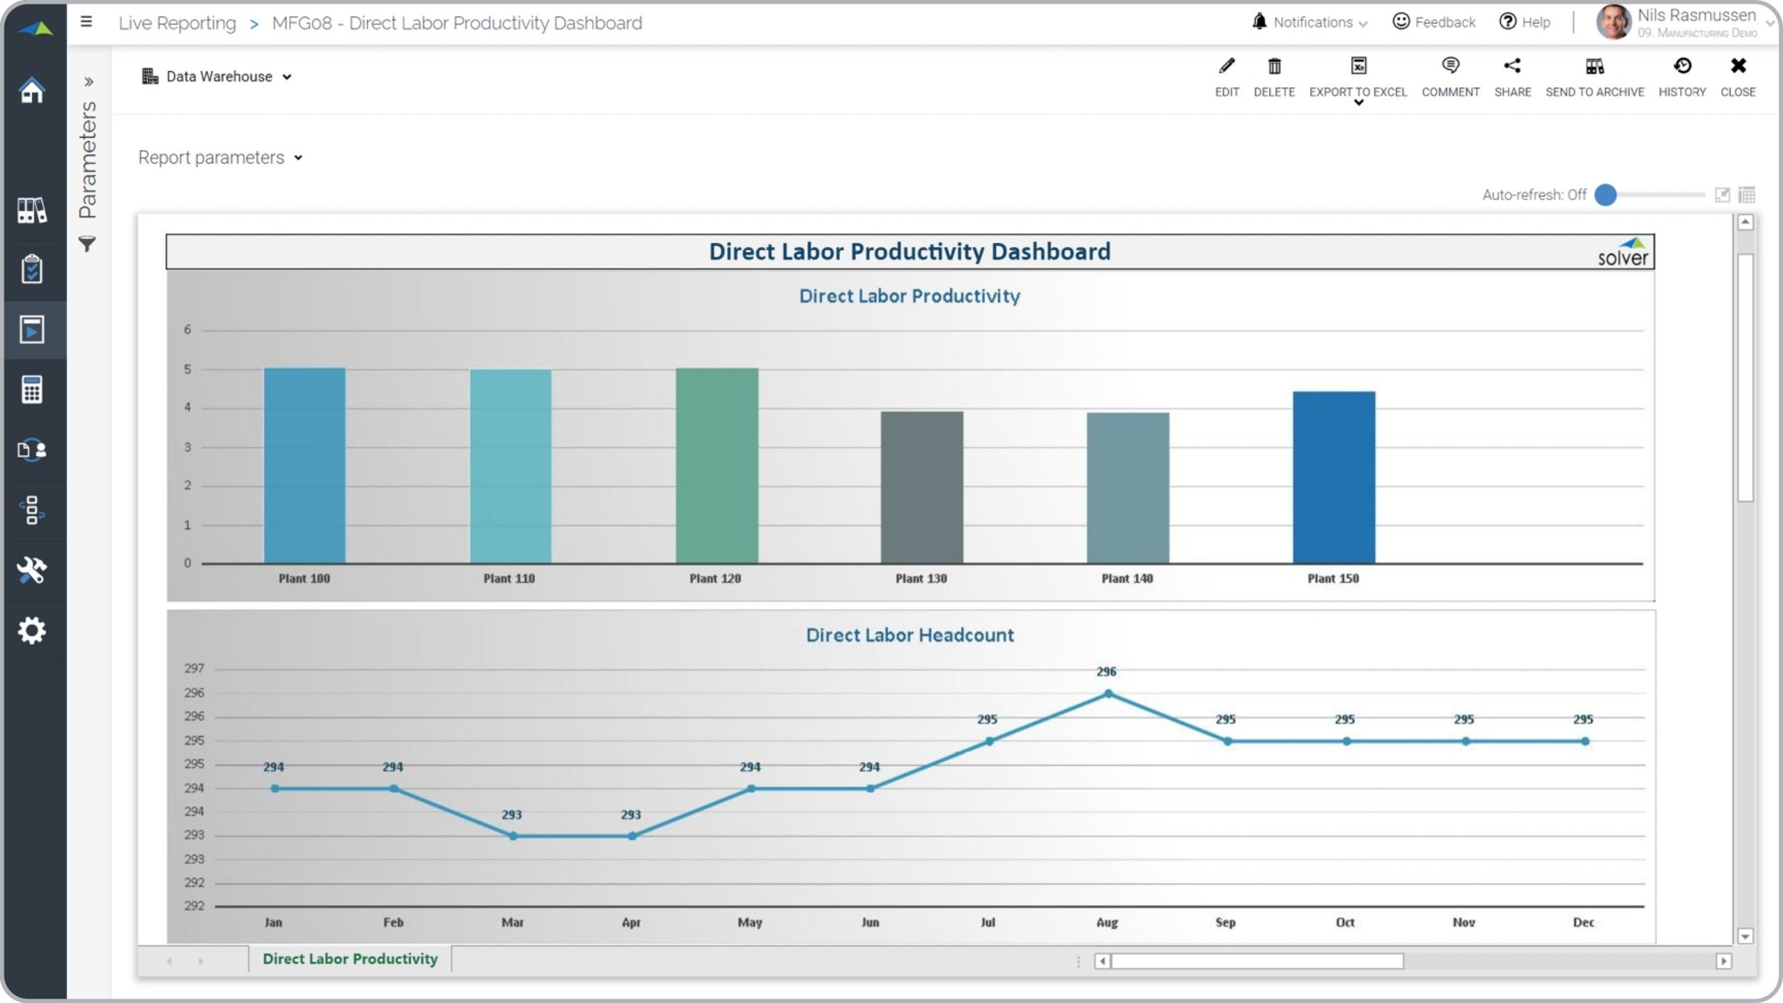Image resolution: width=1783 pixels, height=1003 pixels.
Task: Click the Edit pencil icon
Action: (x=1227, y=67)
